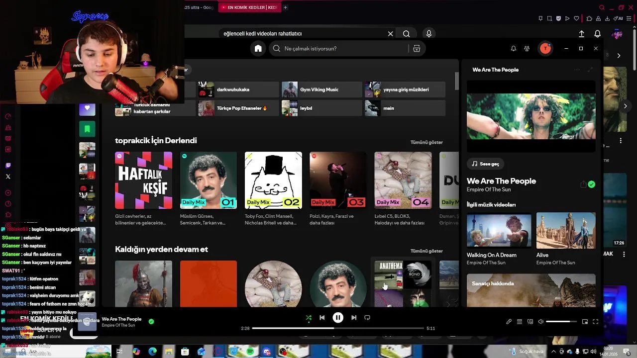This screenshot has width=637, height=358.
Task: Open connect to a device icon
Action: tap(530, 322)
